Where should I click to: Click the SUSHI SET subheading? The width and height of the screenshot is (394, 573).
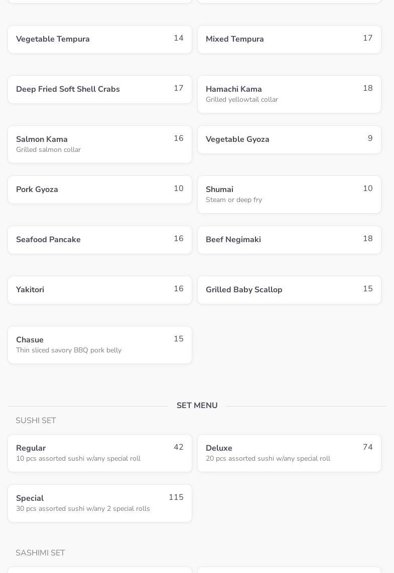click(x=36, y=421)
